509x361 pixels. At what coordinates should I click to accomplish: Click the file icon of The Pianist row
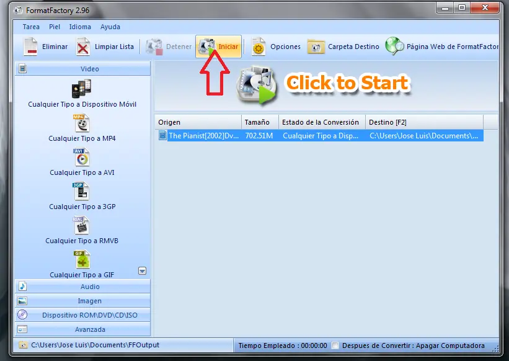pos(162,135)
